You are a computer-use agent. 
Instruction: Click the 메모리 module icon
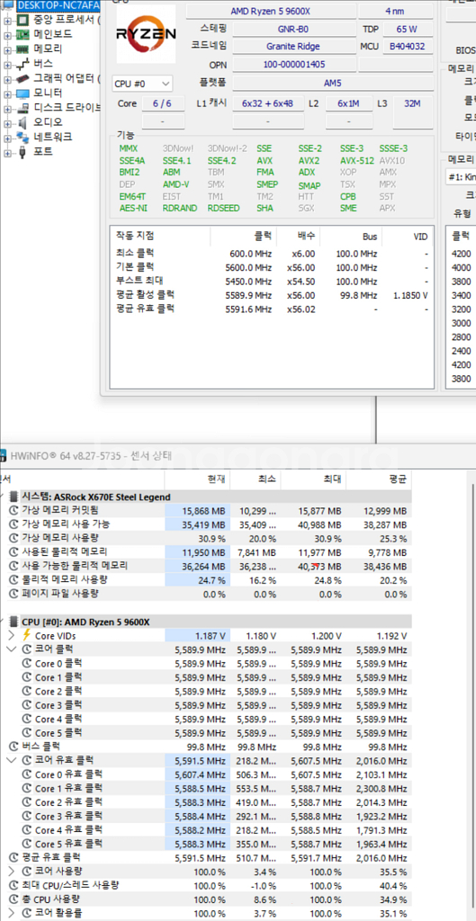pos(22,50)
